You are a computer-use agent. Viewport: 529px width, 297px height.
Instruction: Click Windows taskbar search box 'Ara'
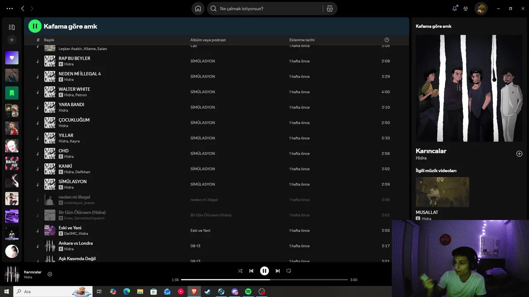(x=53, y=292)
